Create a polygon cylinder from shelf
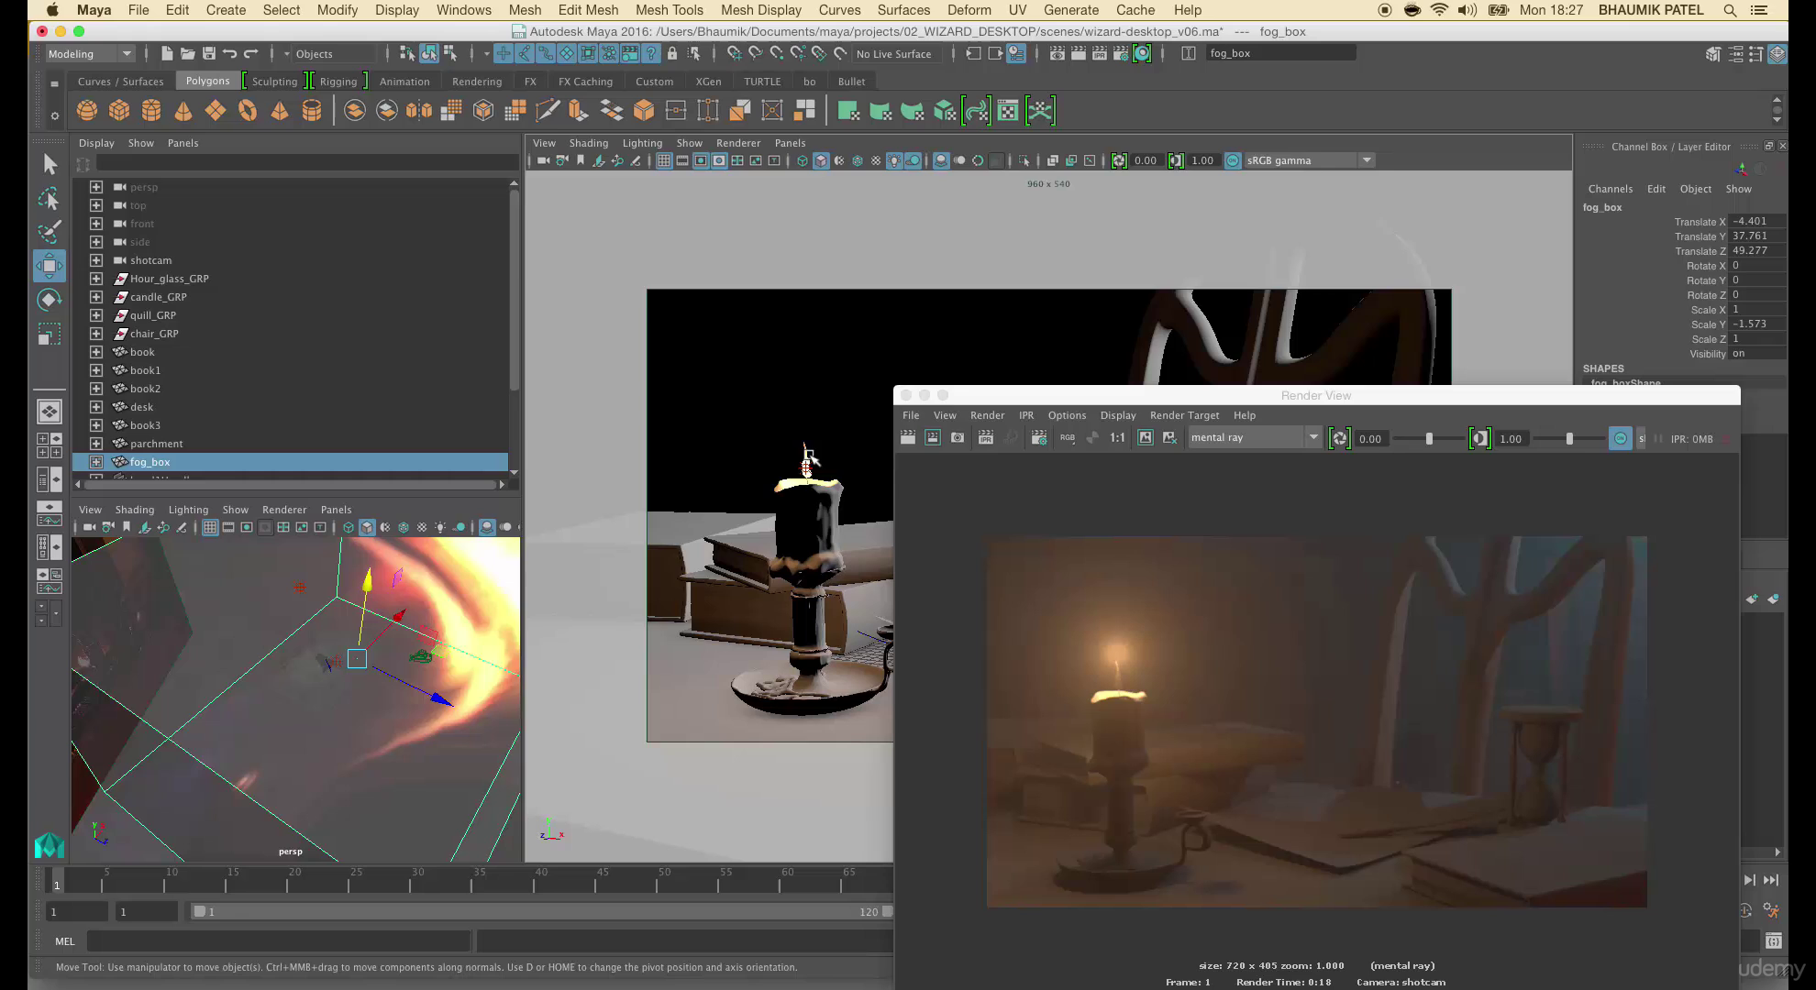 point(151,111)
